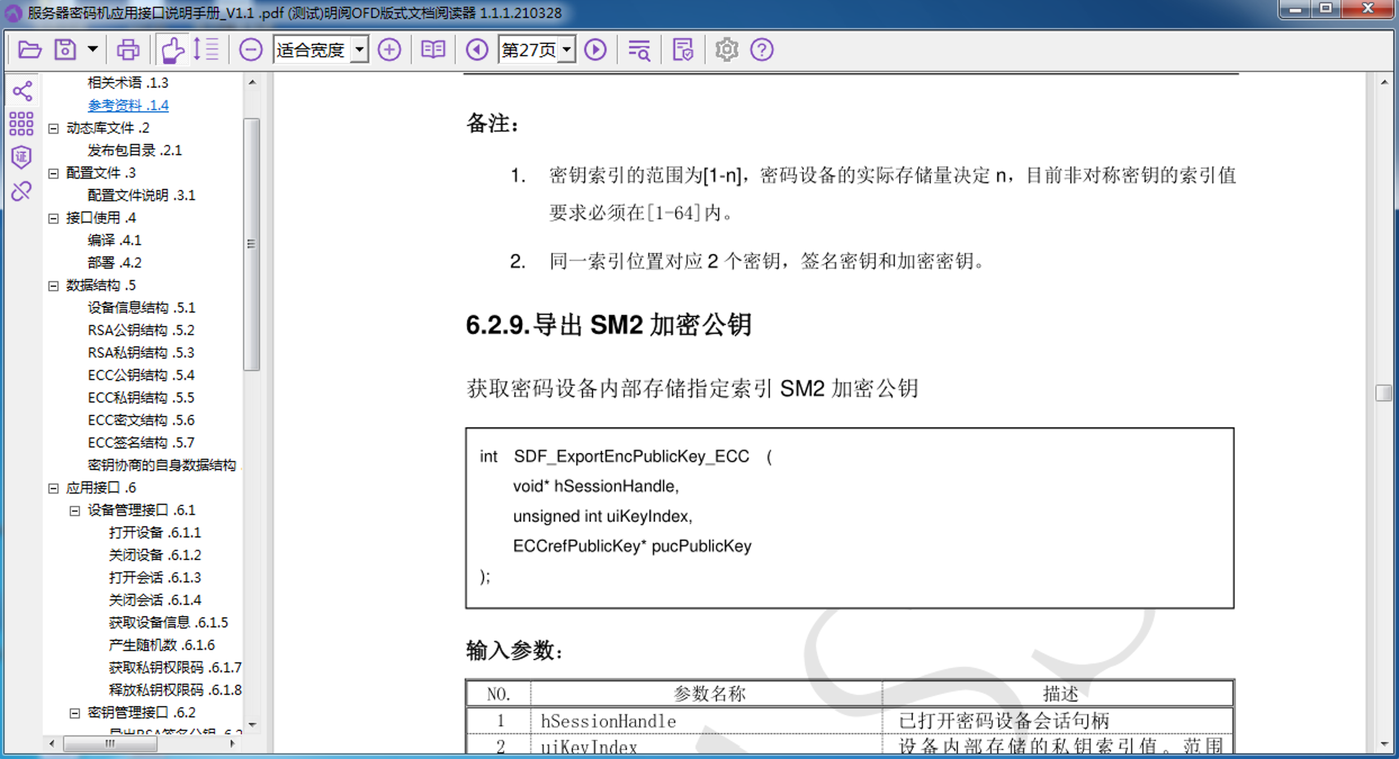Go to the previous page

click(x=477, y=50)
